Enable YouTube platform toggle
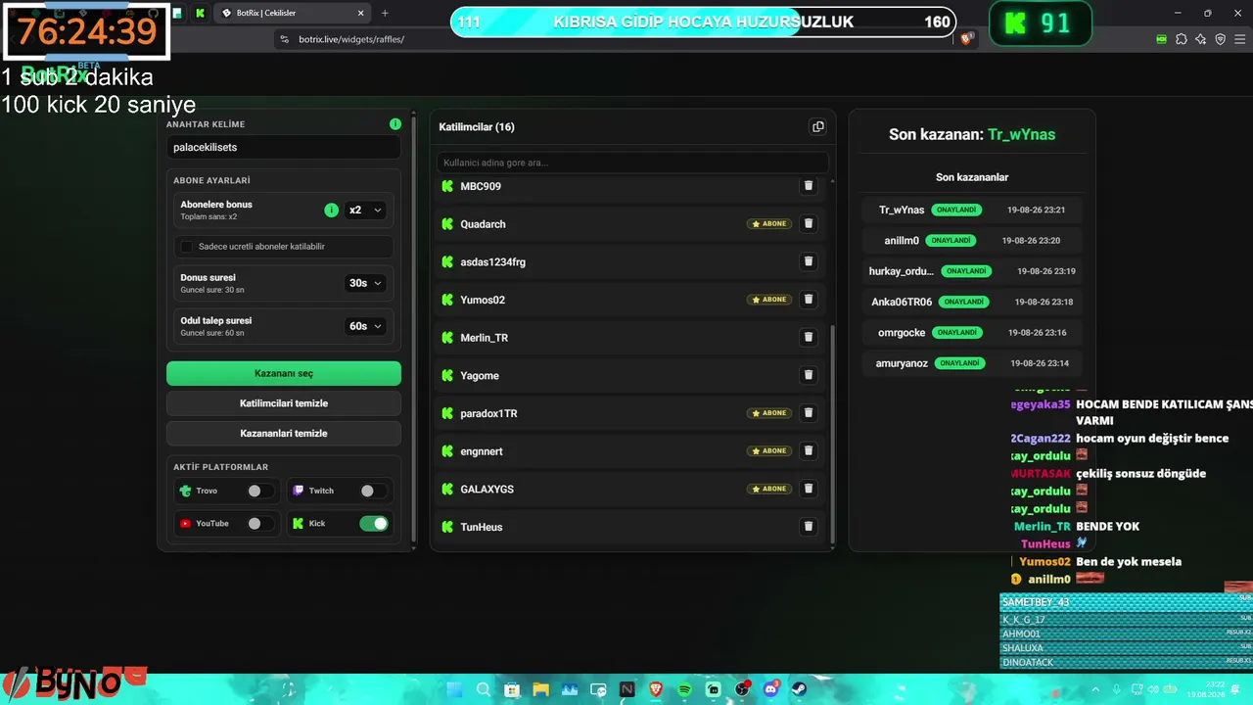The height and width of the screenshot is (705, 1253). [258, 524]
